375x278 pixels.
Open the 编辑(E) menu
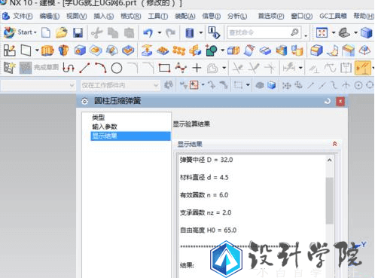point(50,17)
